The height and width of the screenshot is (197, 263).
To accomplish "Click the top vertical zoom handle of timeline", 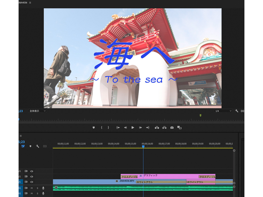I will [234, 150].
